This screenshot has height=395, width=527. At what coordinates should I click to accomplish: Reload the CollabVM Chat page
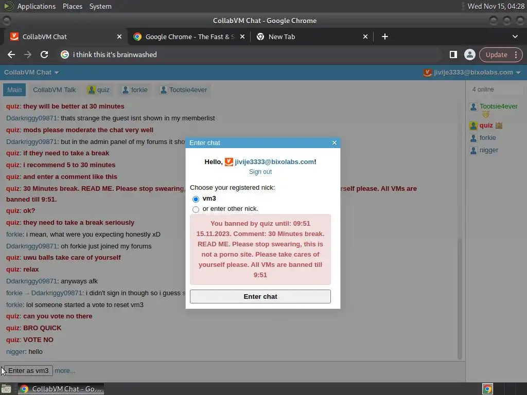coord(44,55)
